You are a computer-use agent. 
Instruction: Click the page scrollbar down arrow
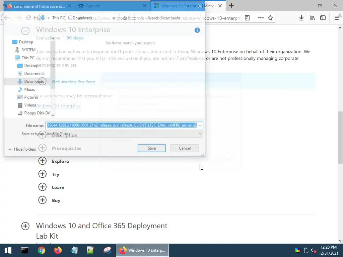coord(340,241)
